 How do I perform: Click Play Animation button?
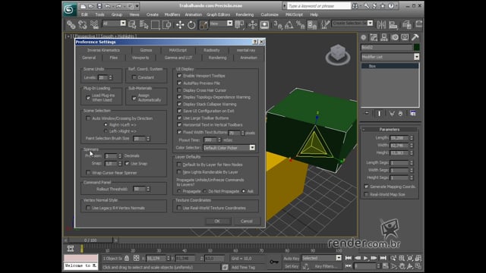tap(366, 258)
